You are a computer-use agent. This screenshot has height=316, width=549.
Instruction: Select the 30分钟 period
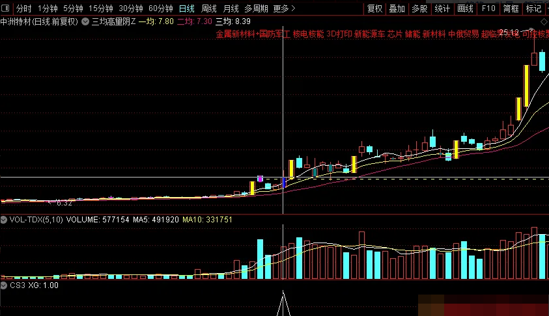[131, 8]
